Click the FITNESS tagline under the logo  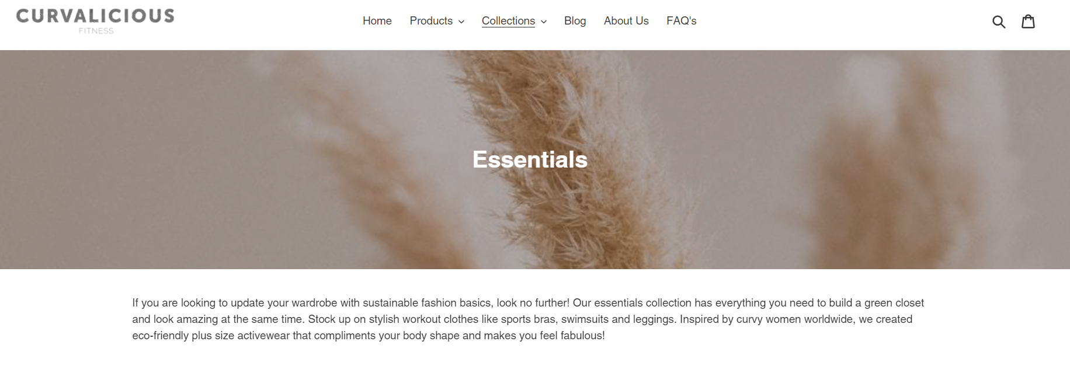96,31
